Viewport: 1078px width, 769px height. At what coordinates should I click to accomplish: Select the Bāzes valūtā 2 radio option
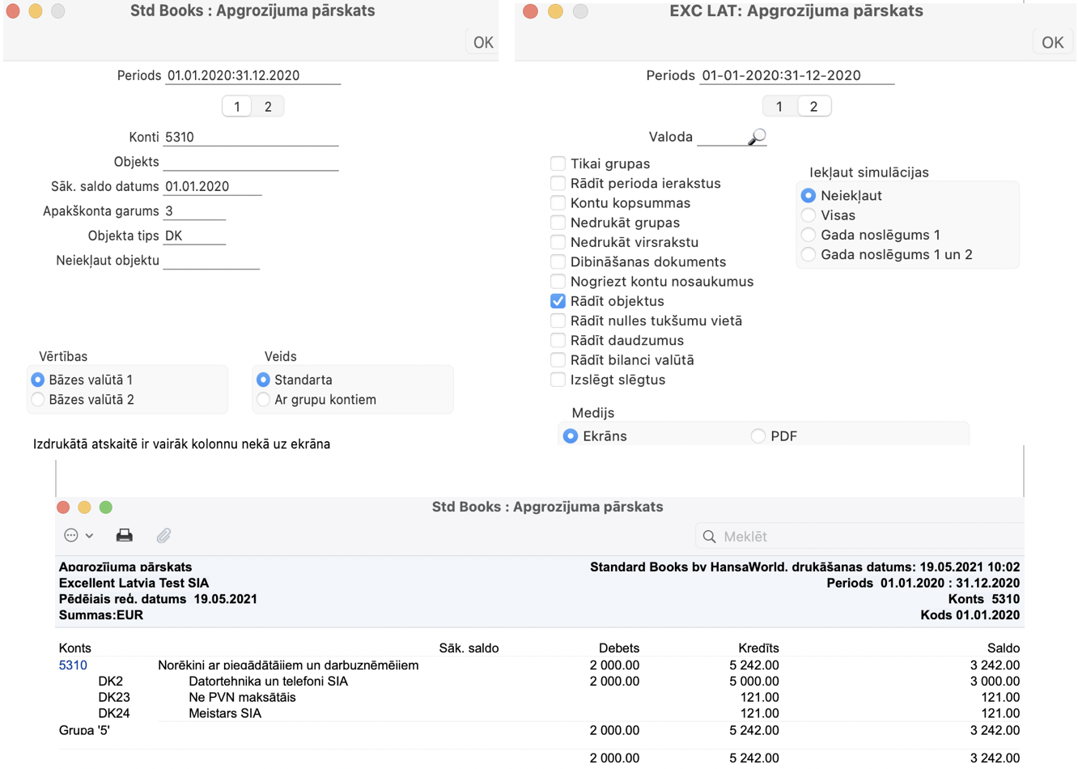pyautogui.click(x=38, y=400)
